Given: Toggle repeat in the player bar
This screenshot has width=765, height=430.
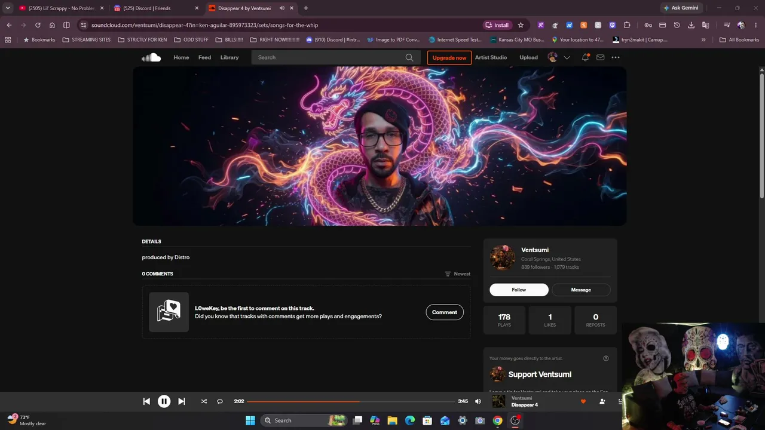Looking at the screenshot, I should [220, 401].
